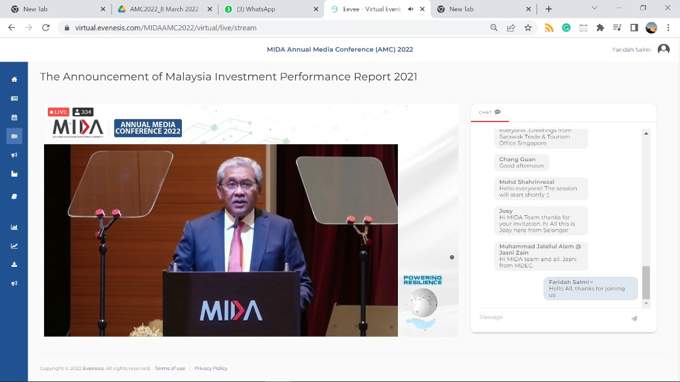Click the share page icon in the address bar

(511, 28)
